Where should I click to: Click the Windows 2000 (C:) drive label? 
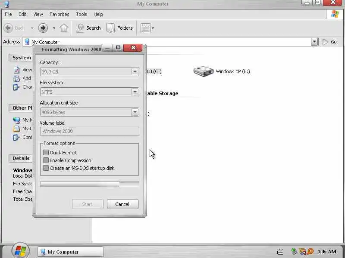[x=154, y=71]
